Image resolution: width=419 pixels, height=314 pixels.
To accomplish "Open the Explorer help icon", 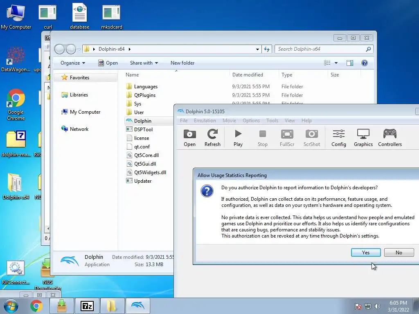I will coord(364,63).
